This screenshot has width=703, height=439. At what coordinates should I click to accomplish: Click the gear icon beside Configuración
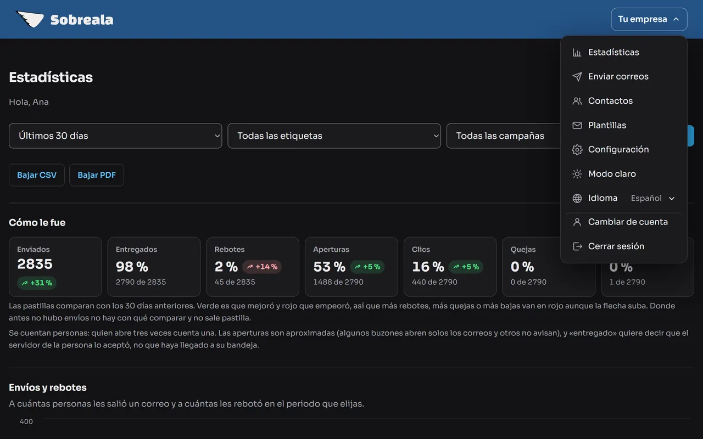[x=577, y=149]
